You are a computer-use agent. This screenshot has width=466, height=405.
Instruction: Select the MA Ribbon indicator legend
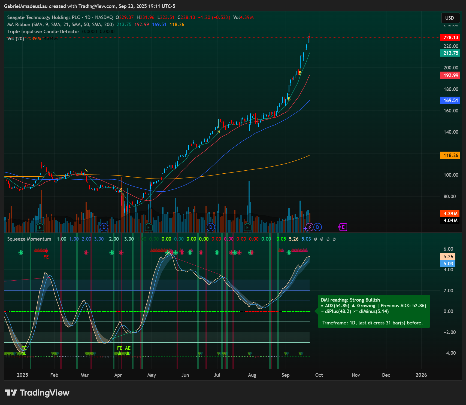click(x=60, y=24)
